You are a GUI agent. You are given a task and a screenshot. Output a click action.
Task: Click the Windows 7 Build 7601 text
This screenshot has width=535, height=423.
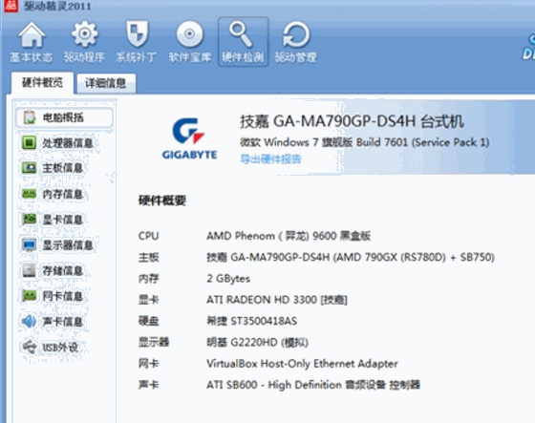[x=364, y=142]
